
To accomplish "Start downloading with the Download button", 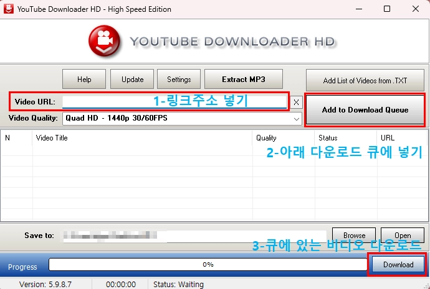I will (x=398, y=265).
